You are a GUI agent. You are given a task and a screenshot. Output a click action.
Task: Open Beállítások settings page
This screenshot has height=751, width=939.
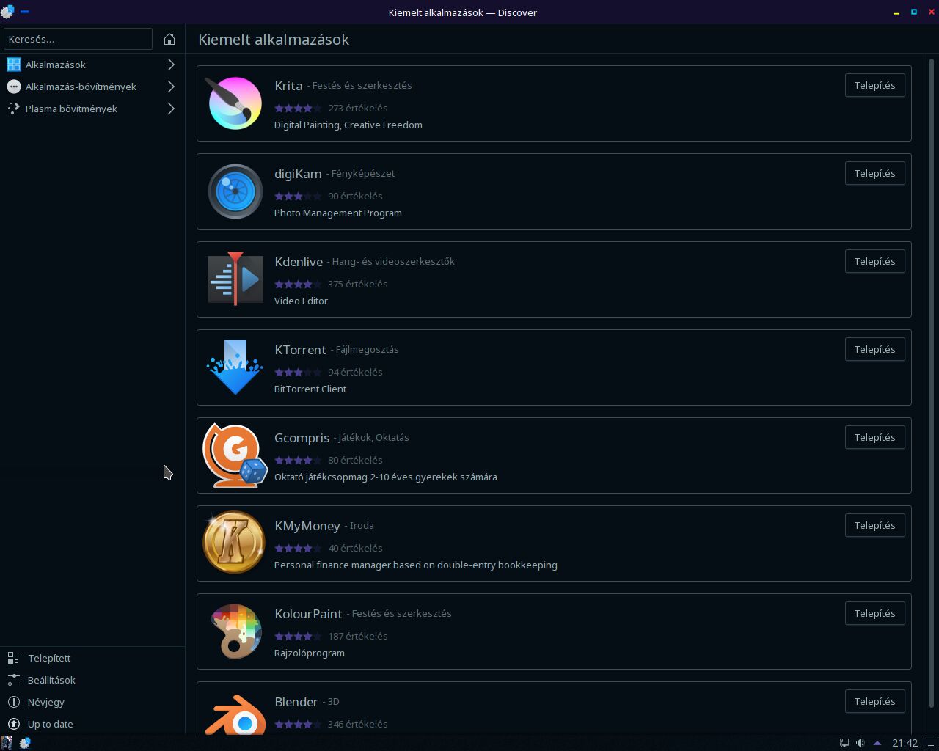click(x=92, y=680)
